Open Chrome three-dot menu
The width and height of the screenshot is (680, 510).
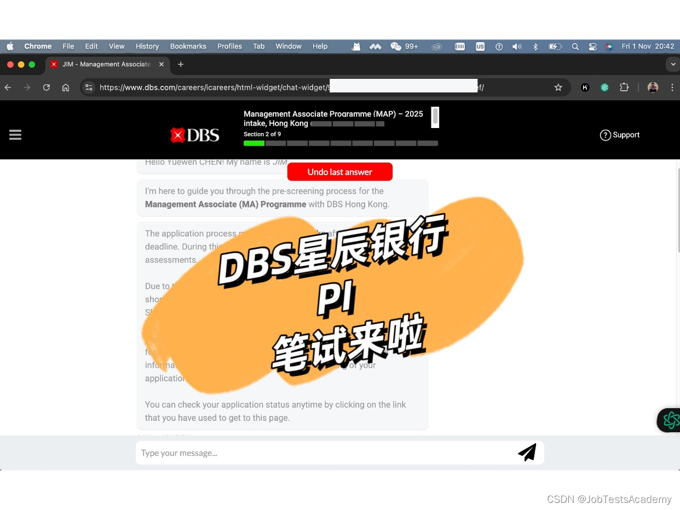point(672,88)
